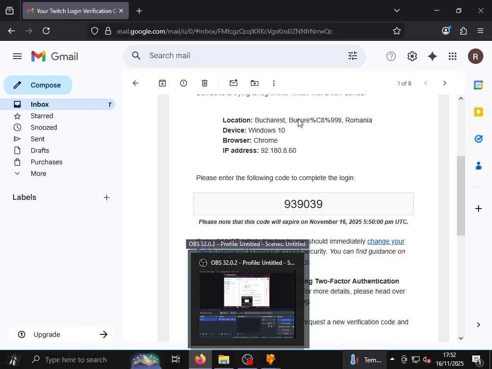Open Gmail settings gear

tap(412, 57)
